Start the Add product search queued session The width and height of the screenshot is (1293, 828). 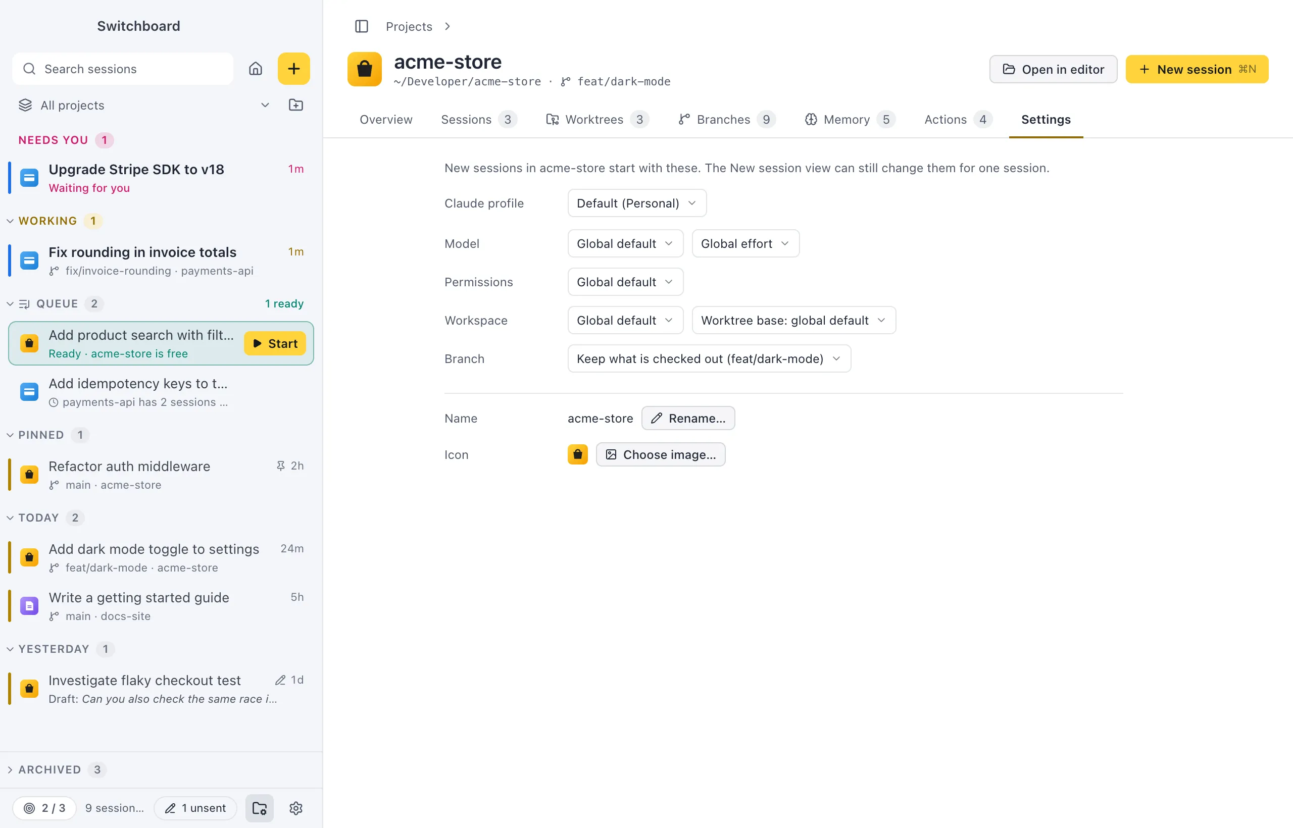point(275,343)
